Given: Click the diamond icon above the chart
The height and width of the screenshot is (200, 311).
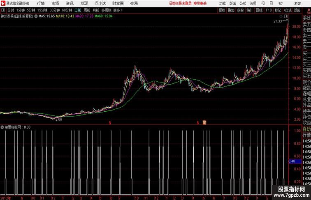Looking at the screenshot, I should pos(281,16).
